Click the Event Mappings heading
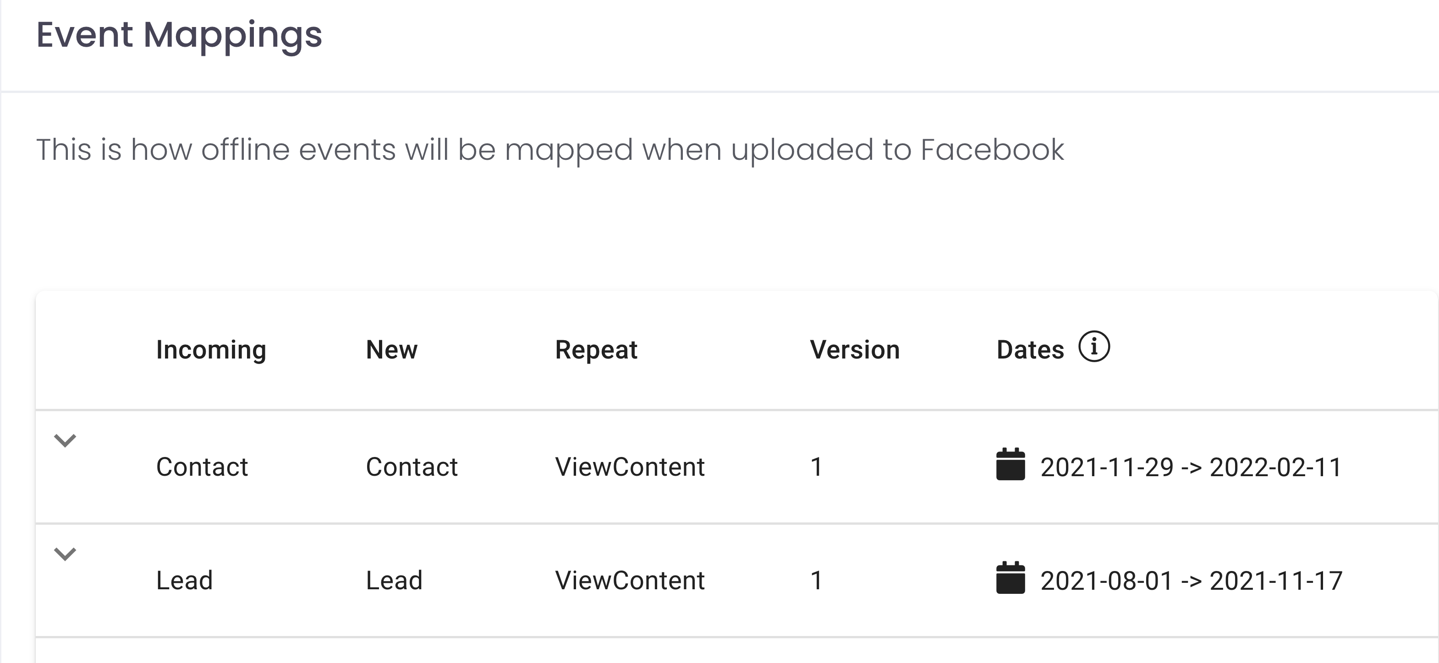1439x663 pixels. point(179,35)
